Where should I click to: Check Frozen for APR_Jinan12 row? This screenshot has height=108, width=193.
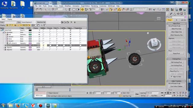(50, 43)
